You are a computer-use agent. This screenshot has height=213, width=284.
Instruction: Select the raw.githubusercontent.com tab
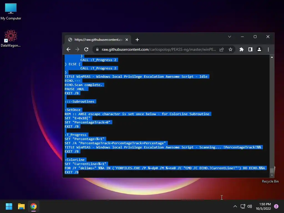98,40
